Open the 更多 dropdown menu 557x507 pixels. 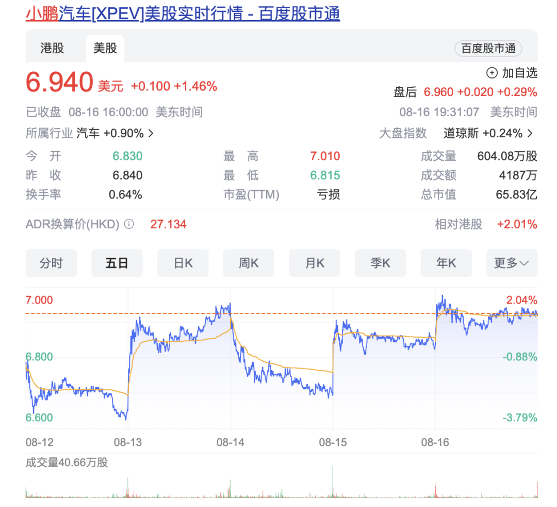pos(512,263)
